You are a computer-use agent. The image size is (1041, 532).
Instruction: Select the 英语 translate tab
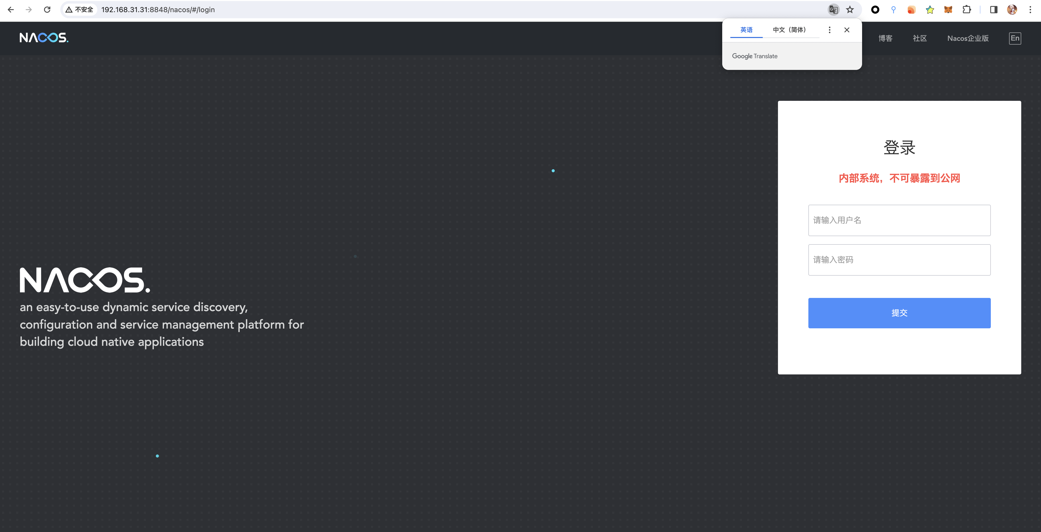click(x=746, y=30)
